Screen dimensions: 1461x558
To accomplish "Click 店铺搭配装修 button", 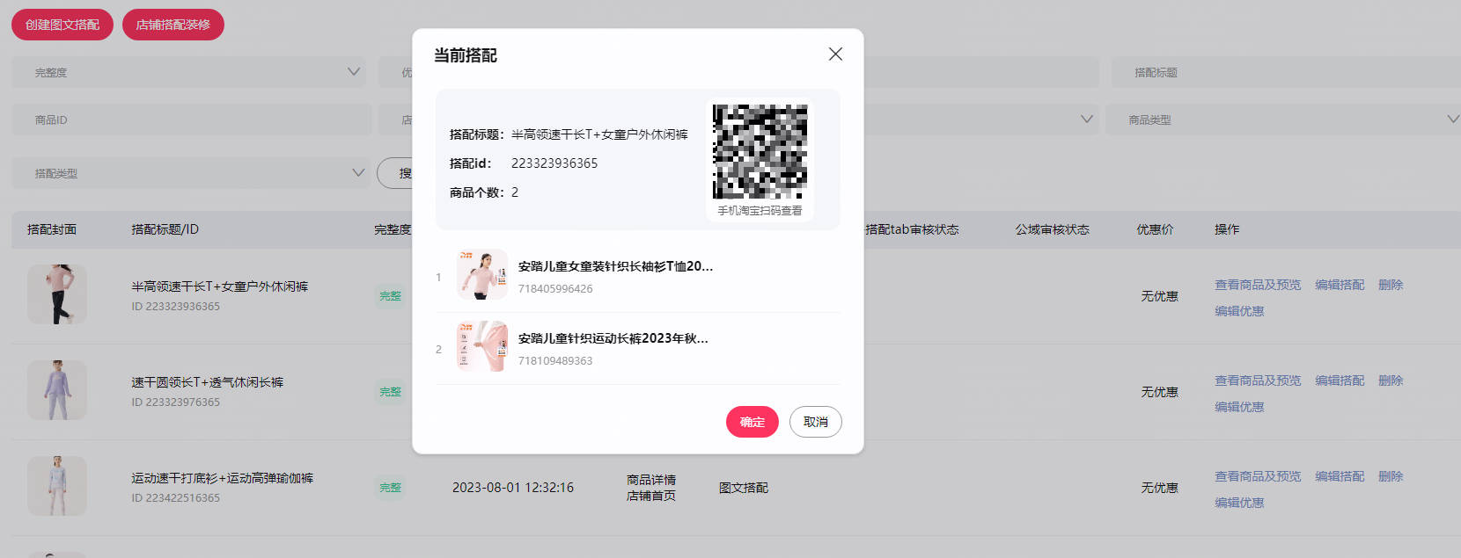I will click(x=173, y=25).
